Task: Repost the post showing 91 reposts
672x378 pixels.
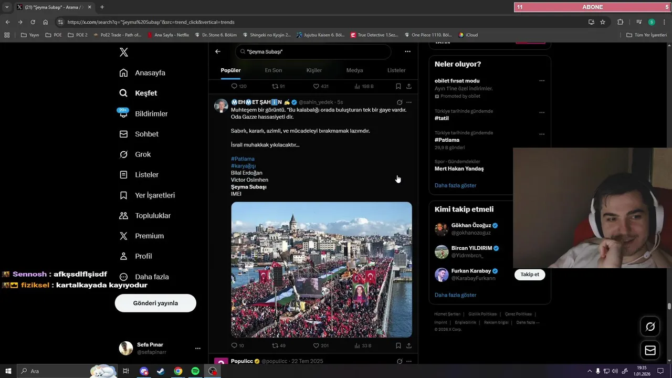Action: pos(278,86)
